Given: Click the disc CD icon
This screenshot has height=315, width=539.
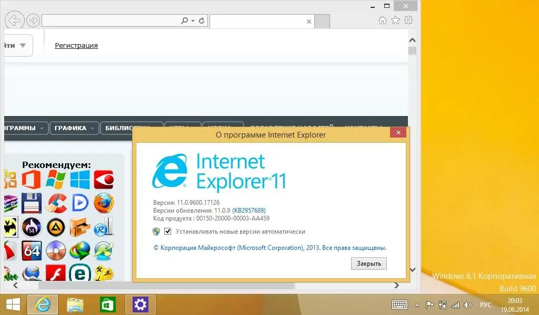Looking at the screenshot, I should (x=56, y=250).
